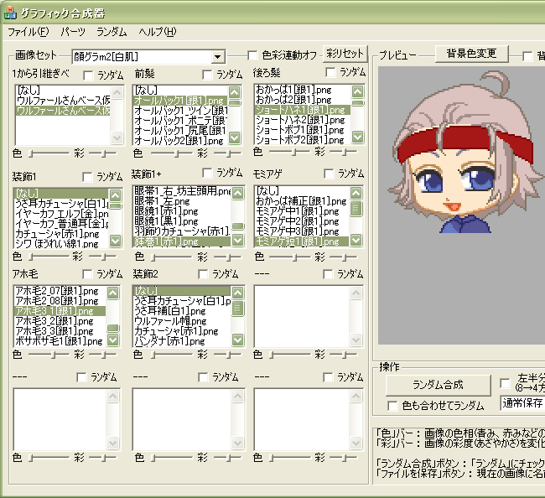Click scroll-down arrow in モミアゲ list

pos(356,240)
